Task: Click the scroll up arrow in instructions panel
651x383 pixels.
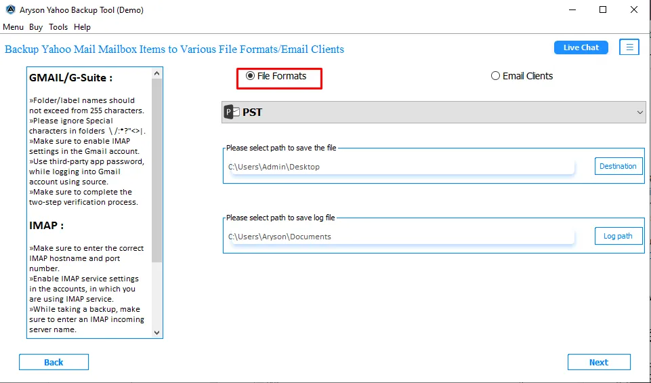Action: pyautogui.click(x=156, y=73)
